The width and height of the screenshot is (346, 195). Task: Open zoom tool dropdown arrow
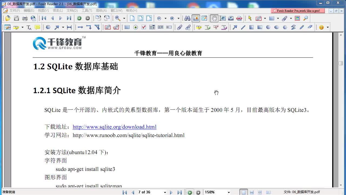(124, 18)
